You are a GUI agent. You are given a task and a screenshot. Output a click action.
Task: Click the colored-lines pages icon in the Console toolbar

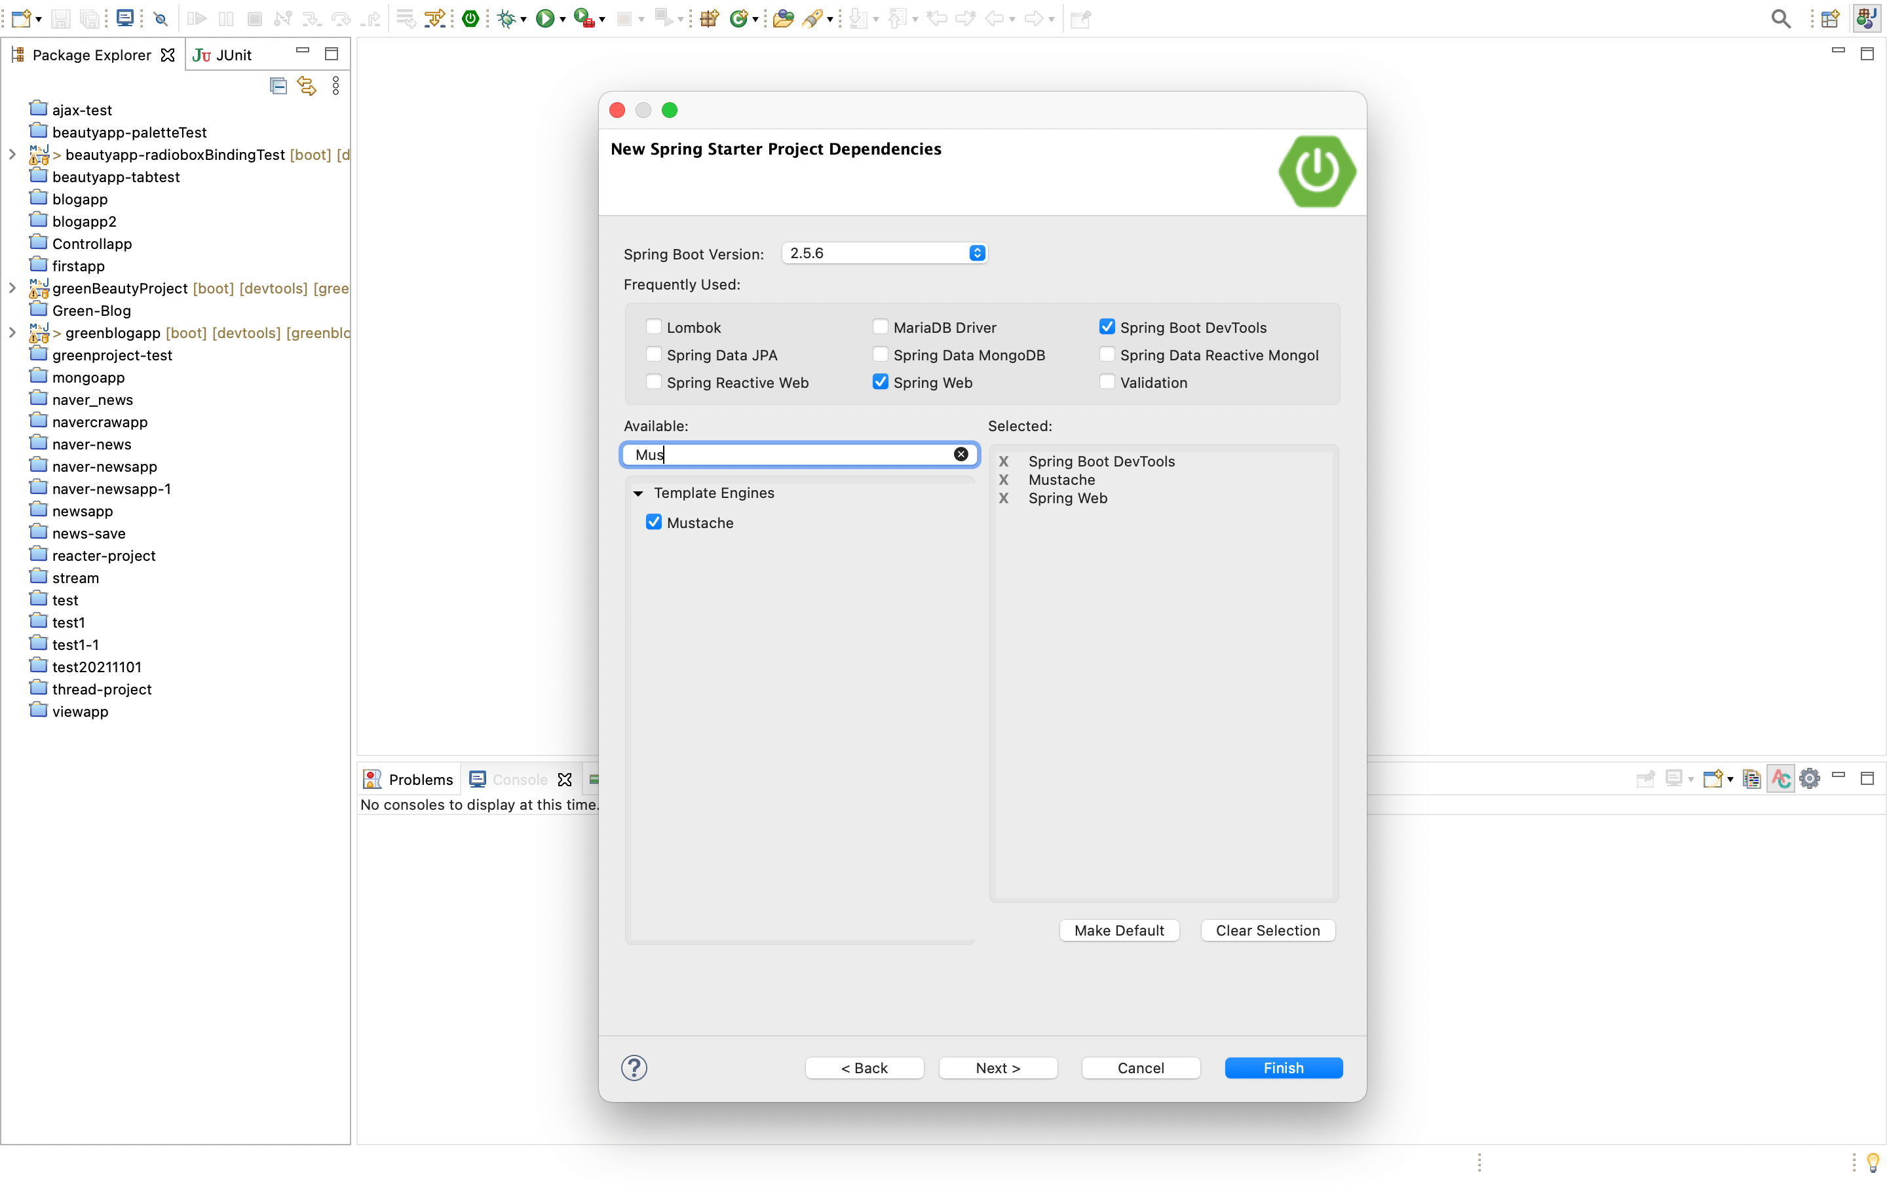[x=1751, y=778]
